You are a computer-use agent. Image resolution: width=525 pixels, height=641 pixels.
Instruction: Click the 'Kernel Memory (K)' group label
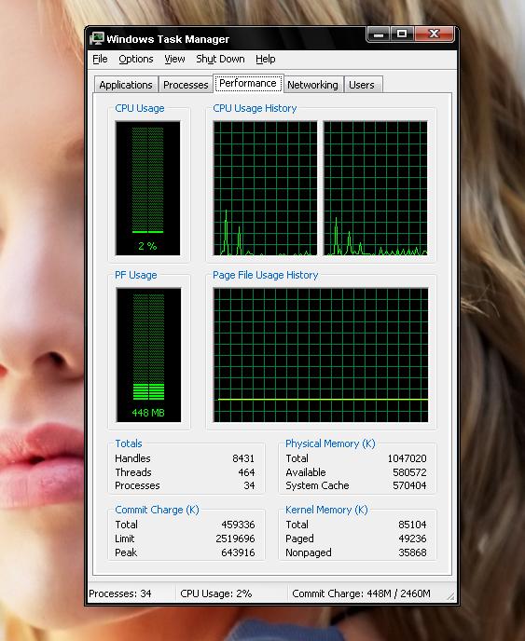pyautogui.click(x=326, y=510)
